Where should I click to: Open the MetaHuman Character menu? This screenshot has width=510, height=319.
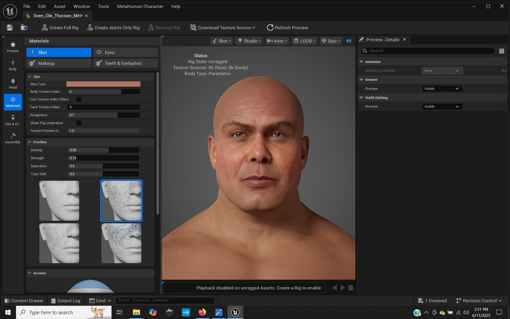click(x=140, y=6)
